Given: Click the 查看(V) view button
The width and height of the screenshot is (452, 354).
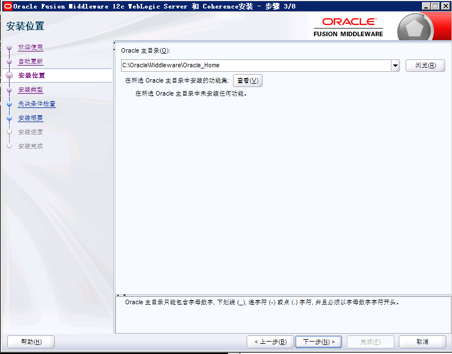Looking at the screenshot, I should (248, 80).
